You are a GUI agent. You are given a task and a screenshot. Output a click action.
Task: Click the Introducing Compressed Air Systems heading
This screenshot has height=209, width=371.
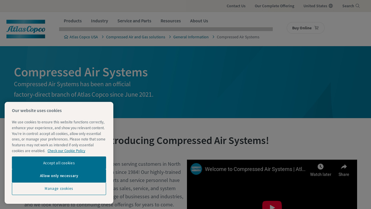coord(192,141)
